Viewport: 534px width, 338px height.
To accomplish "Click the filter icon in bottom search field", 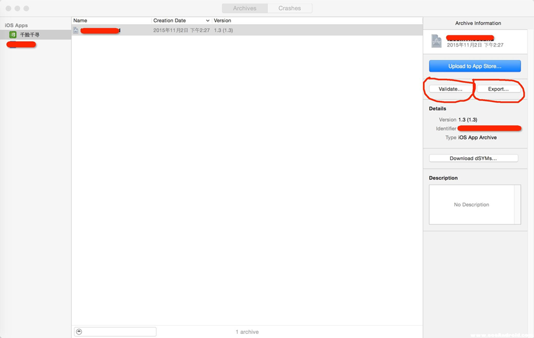I will tap(79, 332).
